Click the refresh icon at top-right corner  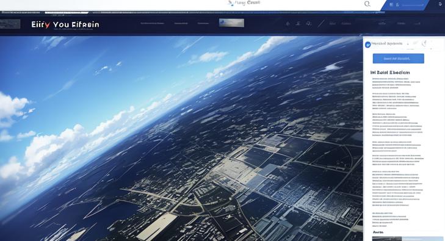[440, 4]
